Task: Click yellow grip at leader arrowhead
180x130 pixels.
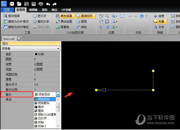Action: pos(96,90)
